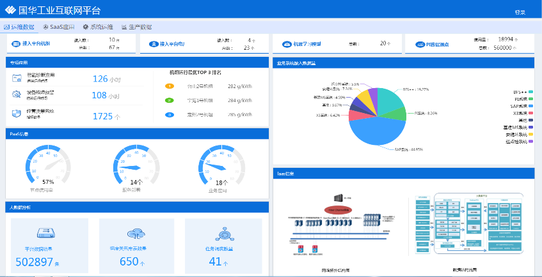542x277 pixels.
Task: Click the 机器学习模型 icon
Action: 287,44
